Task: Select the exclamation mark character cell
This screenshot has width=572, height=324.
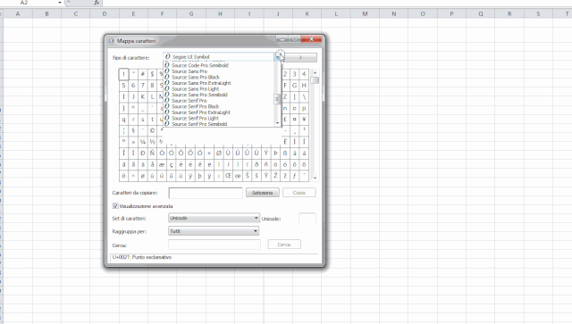Action: pos(123,74)
